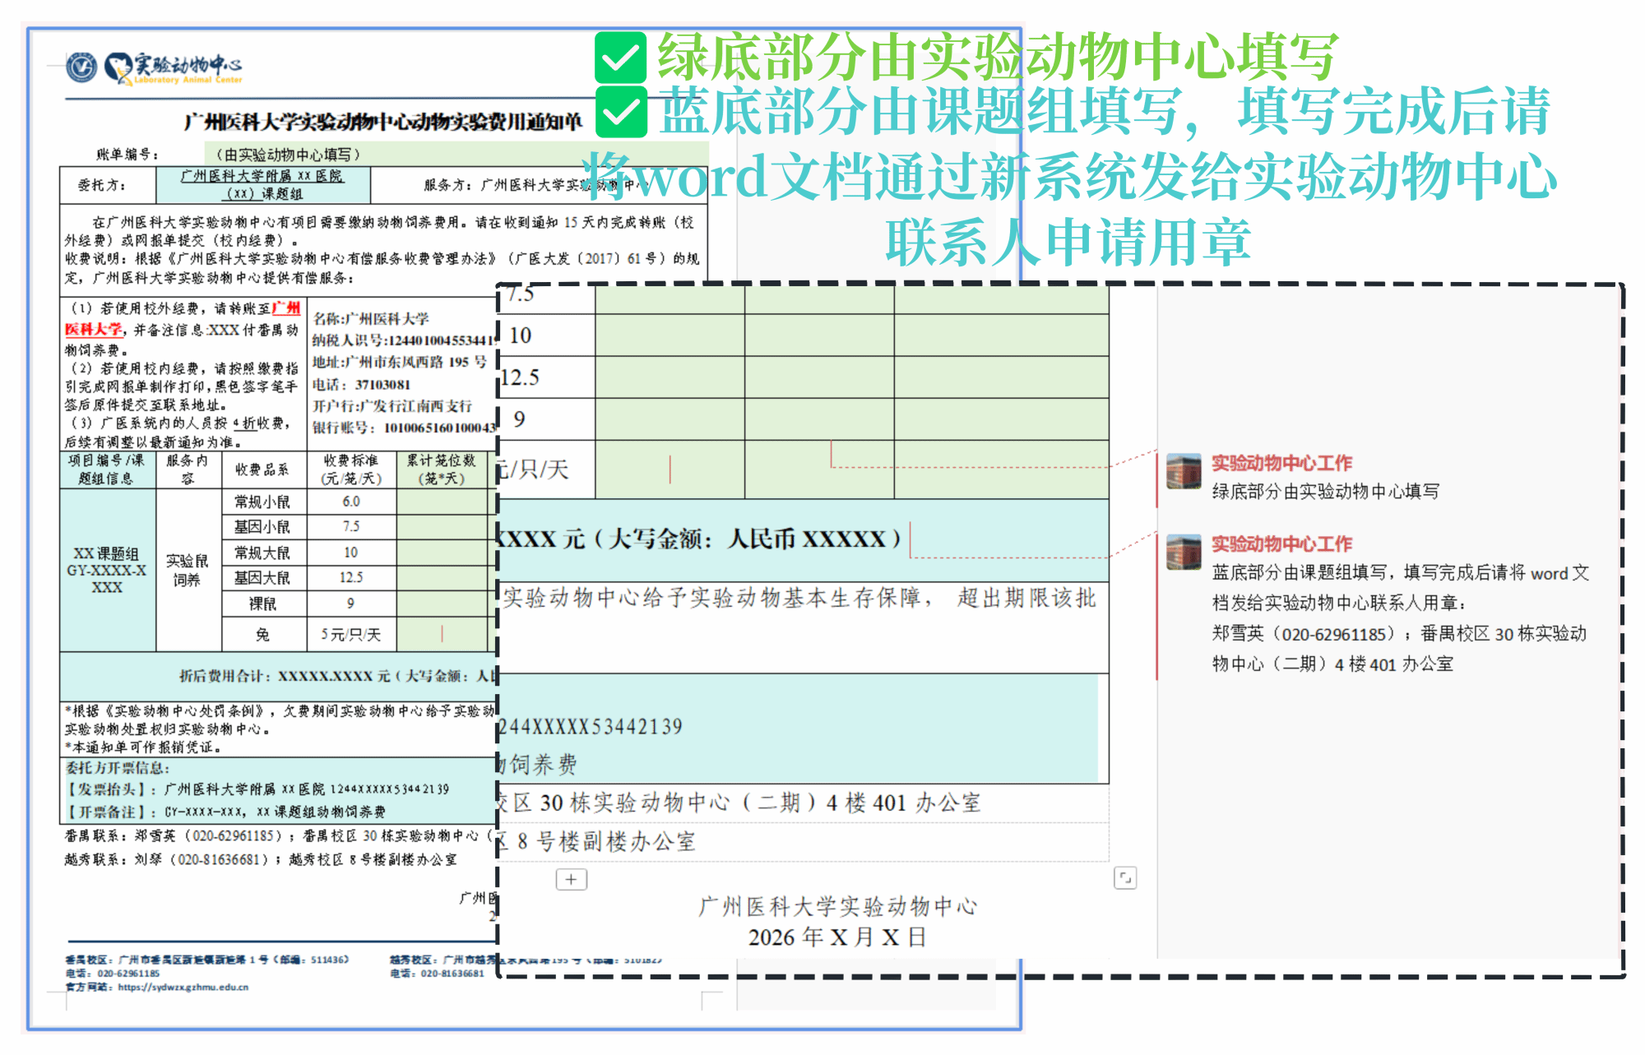Click the 裸鼠 cell in the fee table
This screenshot has height=1055, width=1645.
[x=263, y=604]
